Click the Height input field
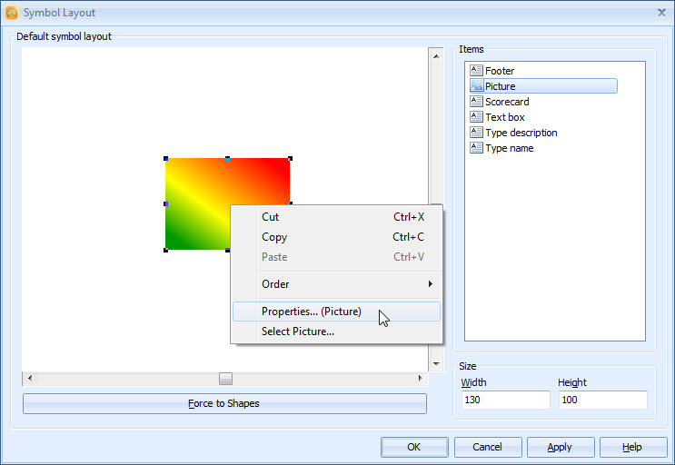Viewport: 675px width, 465px height. click(x=602, y=401)
